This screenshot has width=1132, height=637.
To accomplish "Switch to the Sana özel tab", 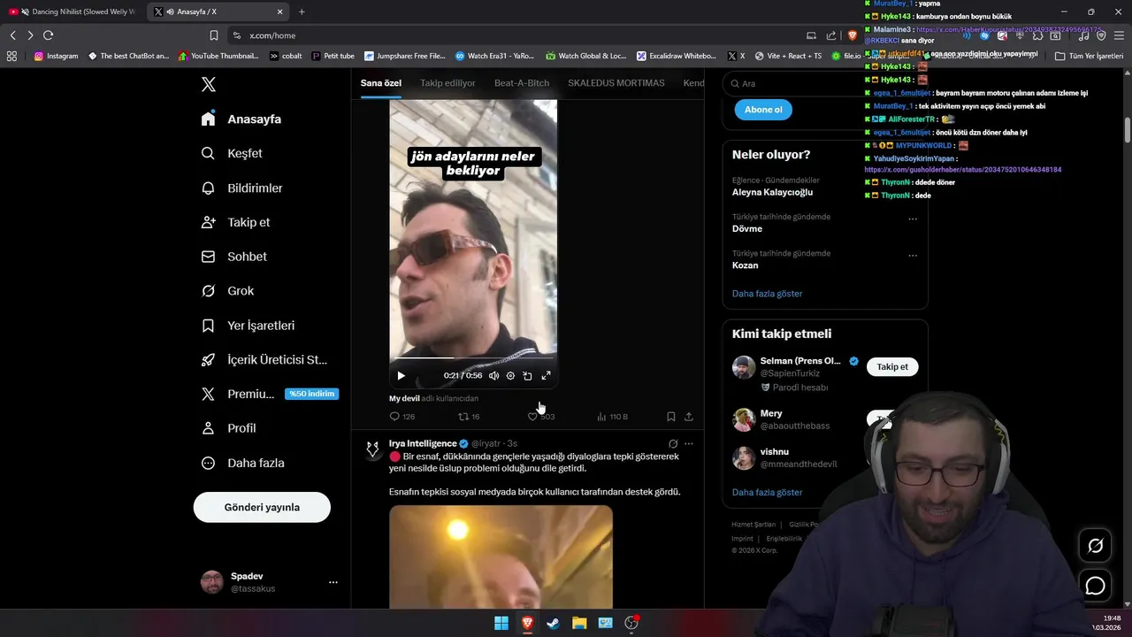I will pos(381,83).
